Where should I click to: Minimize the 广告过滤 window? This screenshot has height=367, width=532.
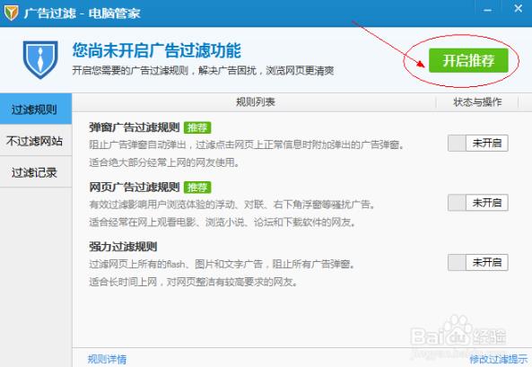pos(487,10)
